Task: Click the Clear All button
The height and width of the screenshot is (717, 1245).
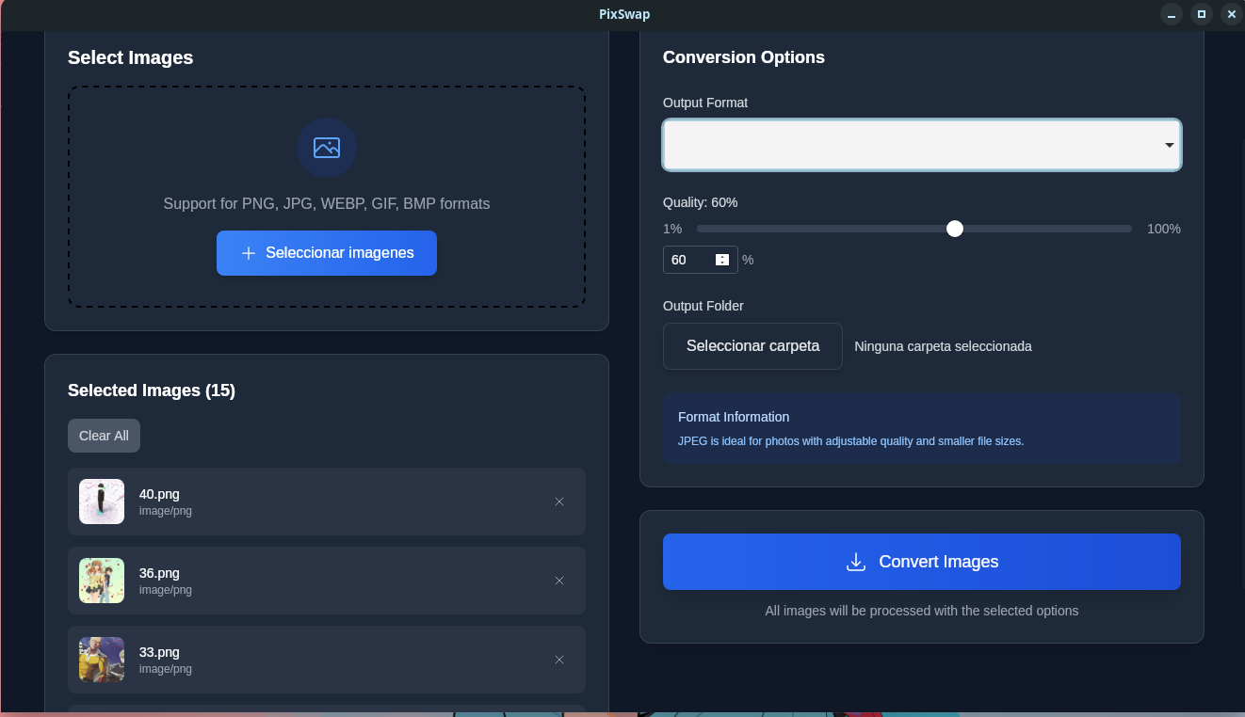Action: 104,436
